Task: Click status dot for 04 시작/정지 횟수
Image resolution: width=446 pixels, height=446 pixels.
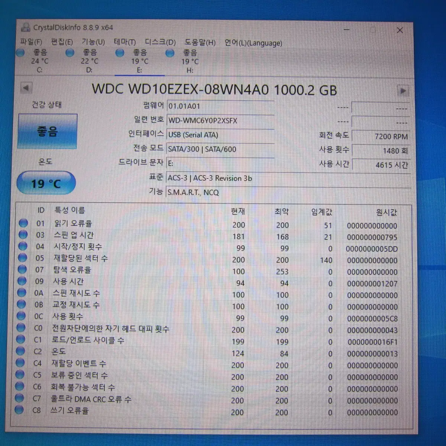Action: click(x=23, y=246)
